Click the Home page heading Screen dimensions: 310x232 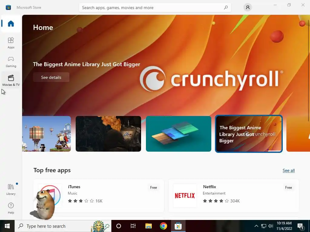(x=43, y=27)
